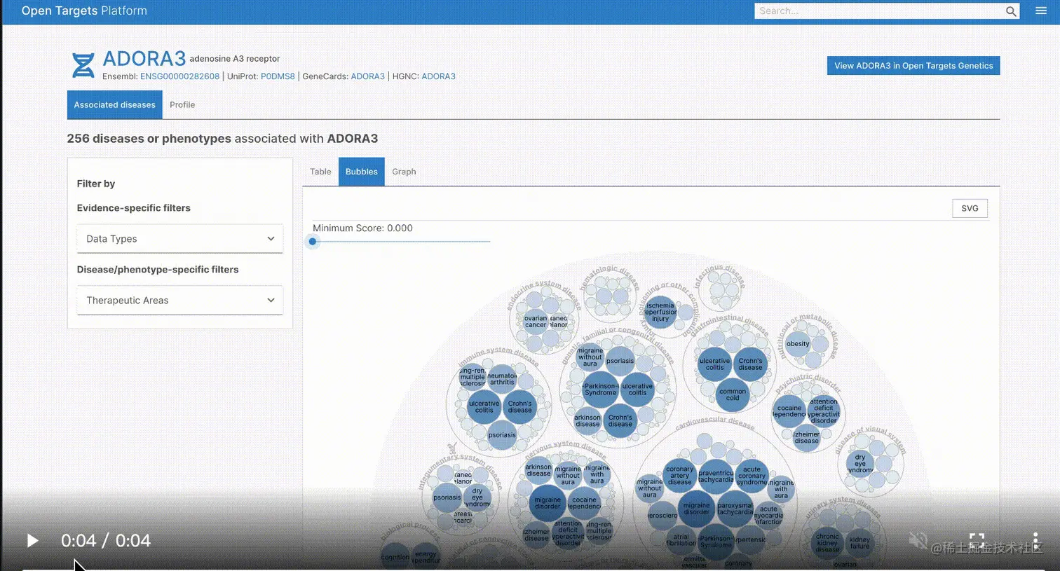Click the ADORA3 DNA target icon

pos(83,65)
